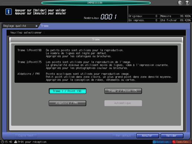Click the Trame 1/Point190 description label
Screen dimensions: 192x144
(x=29, y=50)
